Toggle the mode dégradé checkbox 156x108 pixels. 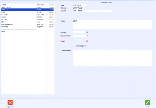pyautogui.click(x=74, y=46)
